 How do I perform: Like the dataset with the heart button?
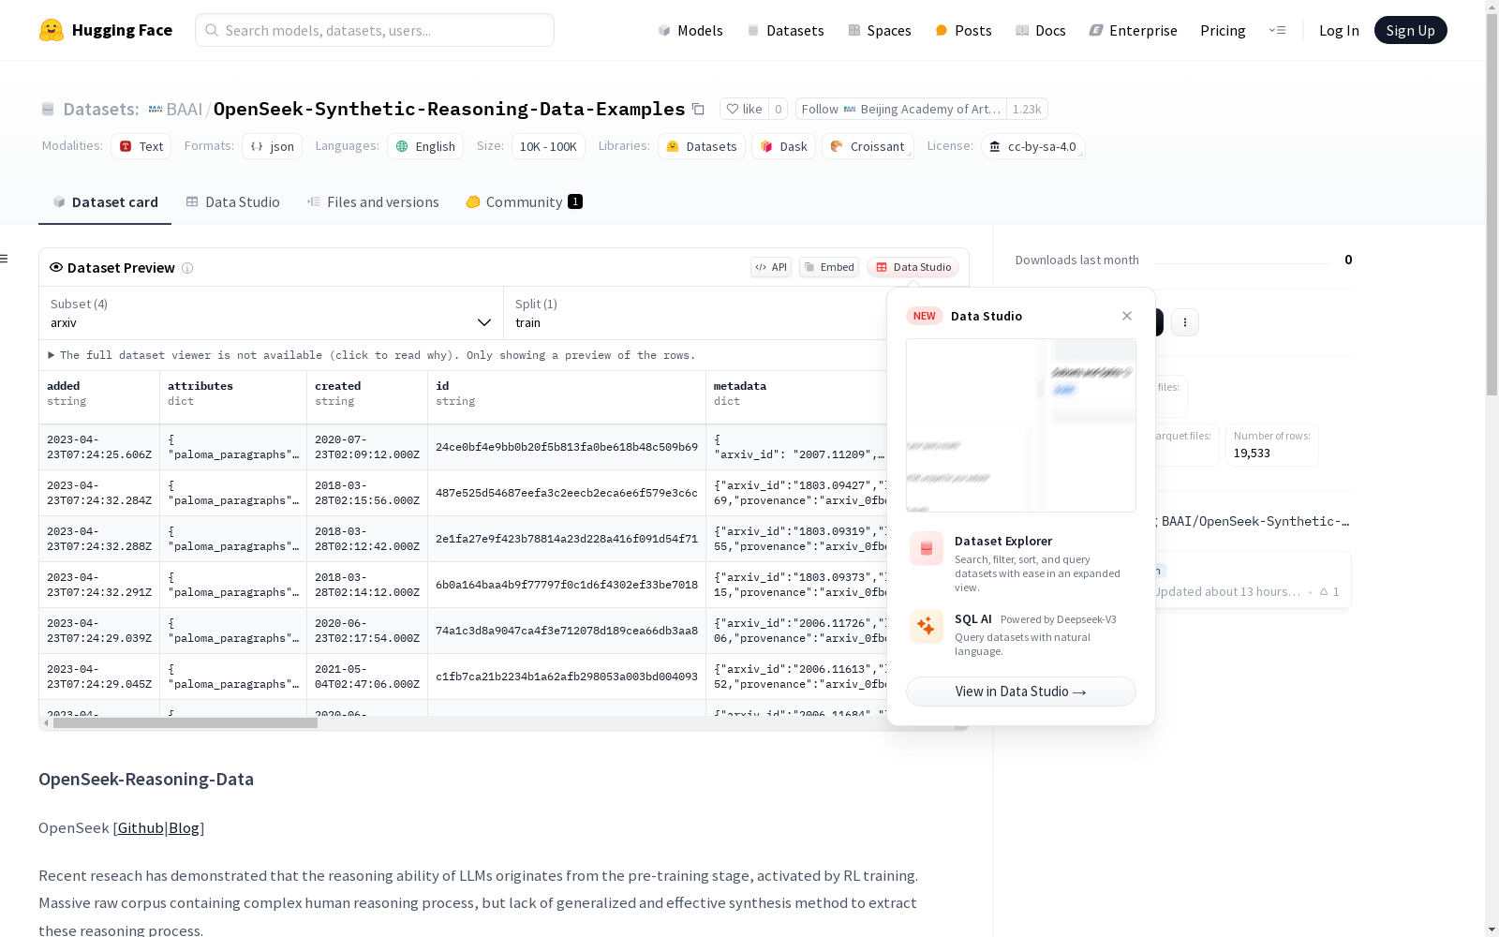tap(745, 109)
